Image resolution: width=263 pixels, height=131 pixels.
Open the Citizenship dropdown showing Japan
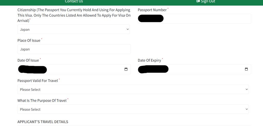tap(73, 29)
